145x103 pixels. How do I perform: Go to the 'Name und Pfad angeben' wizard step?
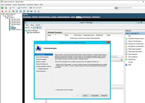[42, 57]
